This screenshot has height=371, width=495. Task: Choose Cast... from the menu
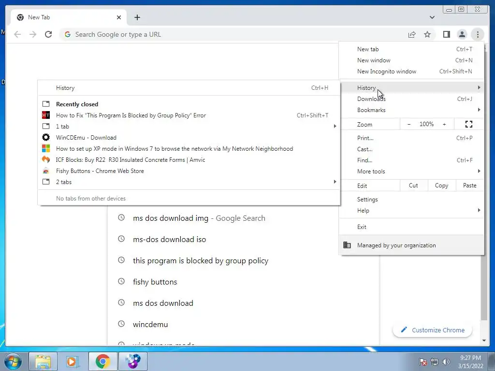click(411, 149)
